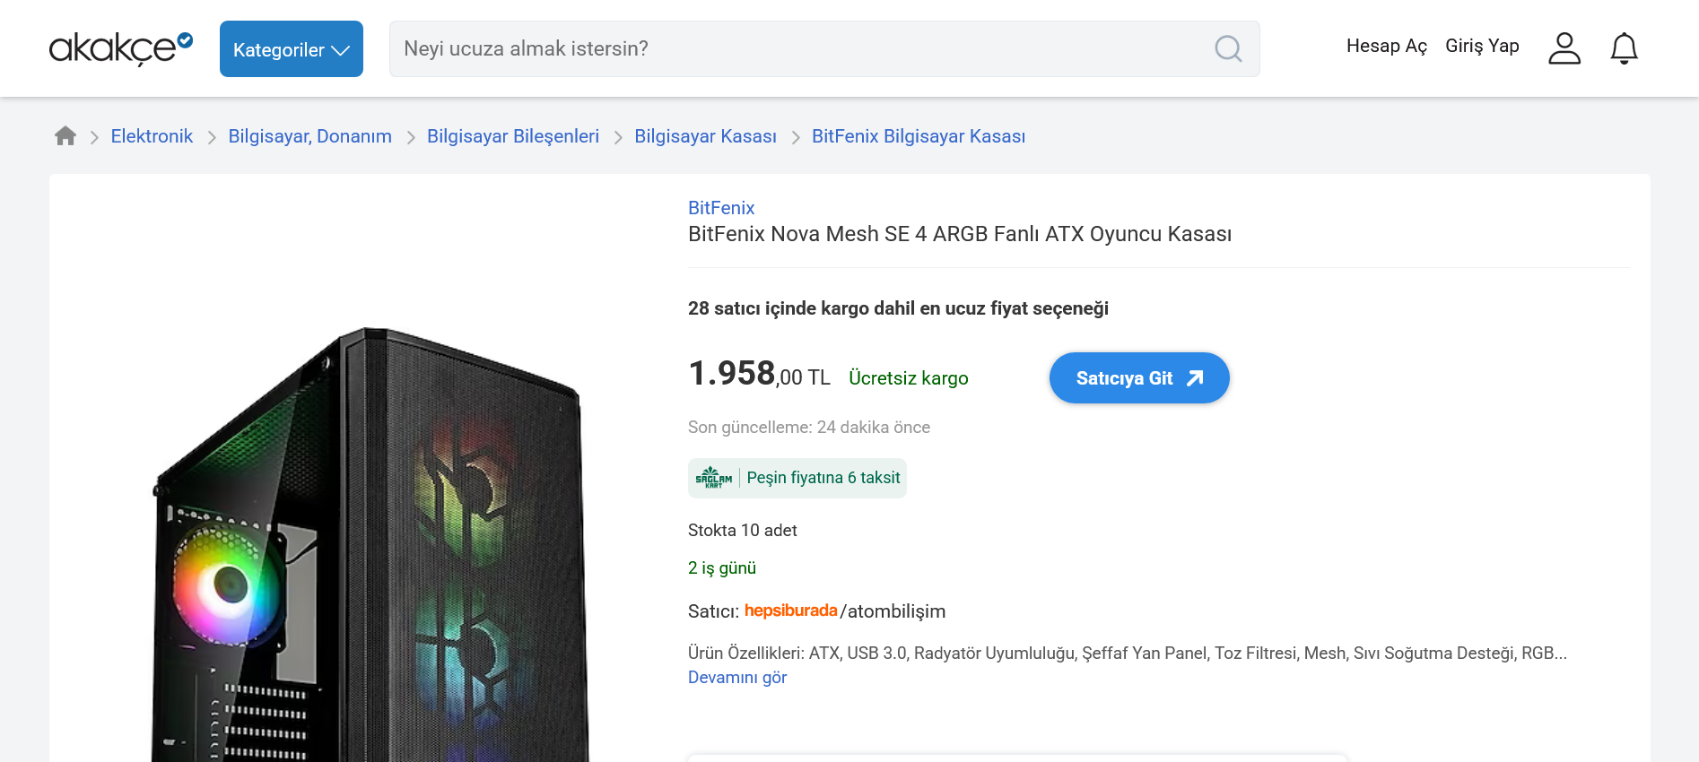Open the notifications bell icon

(1624, 48)
